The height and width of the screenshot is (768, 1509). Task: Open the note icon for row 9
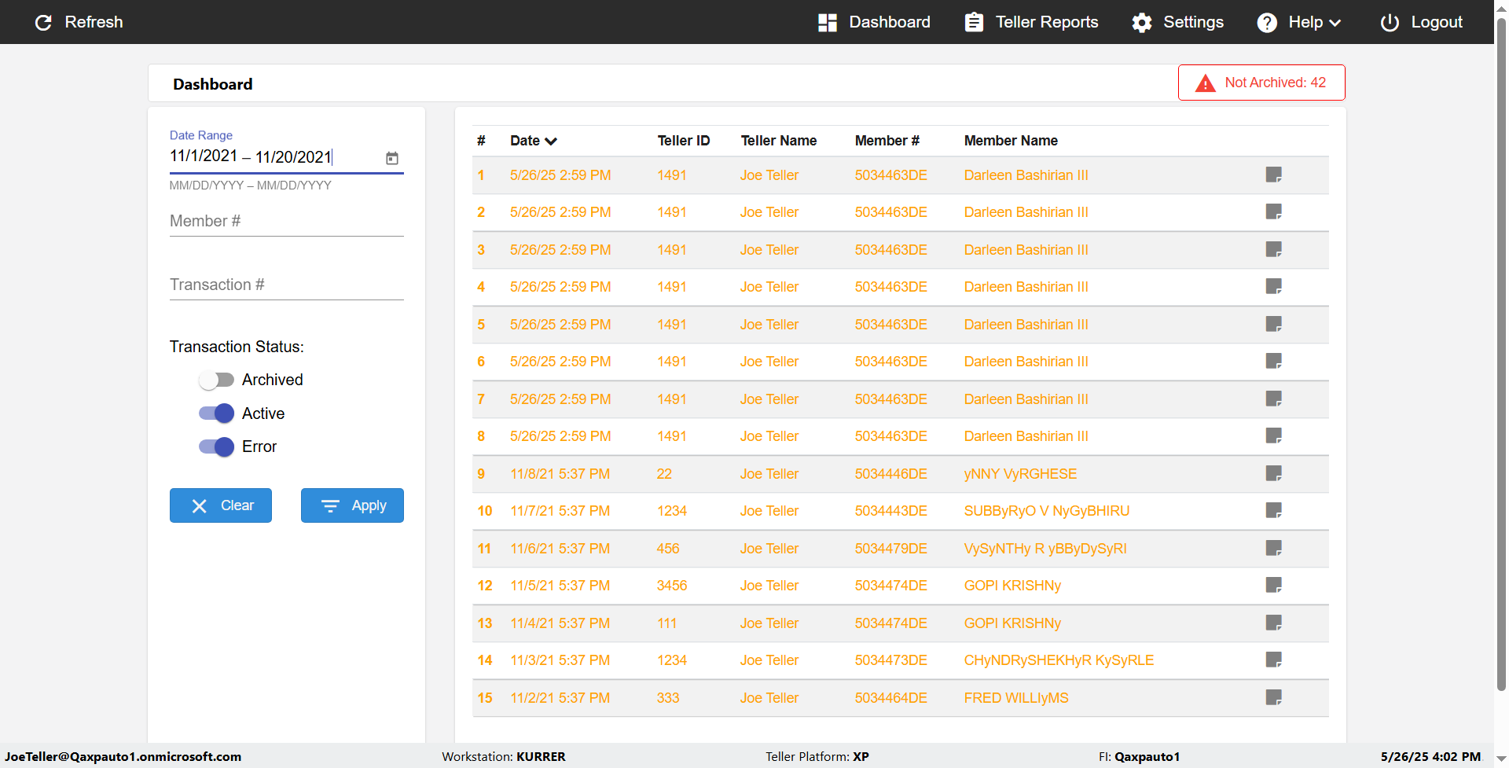point(1273,473)
